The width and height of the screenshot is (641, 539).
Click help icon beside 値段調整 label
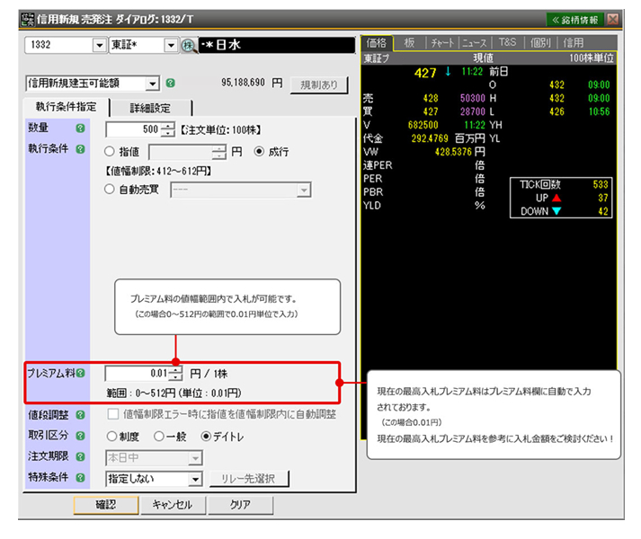tap(81, 415)
